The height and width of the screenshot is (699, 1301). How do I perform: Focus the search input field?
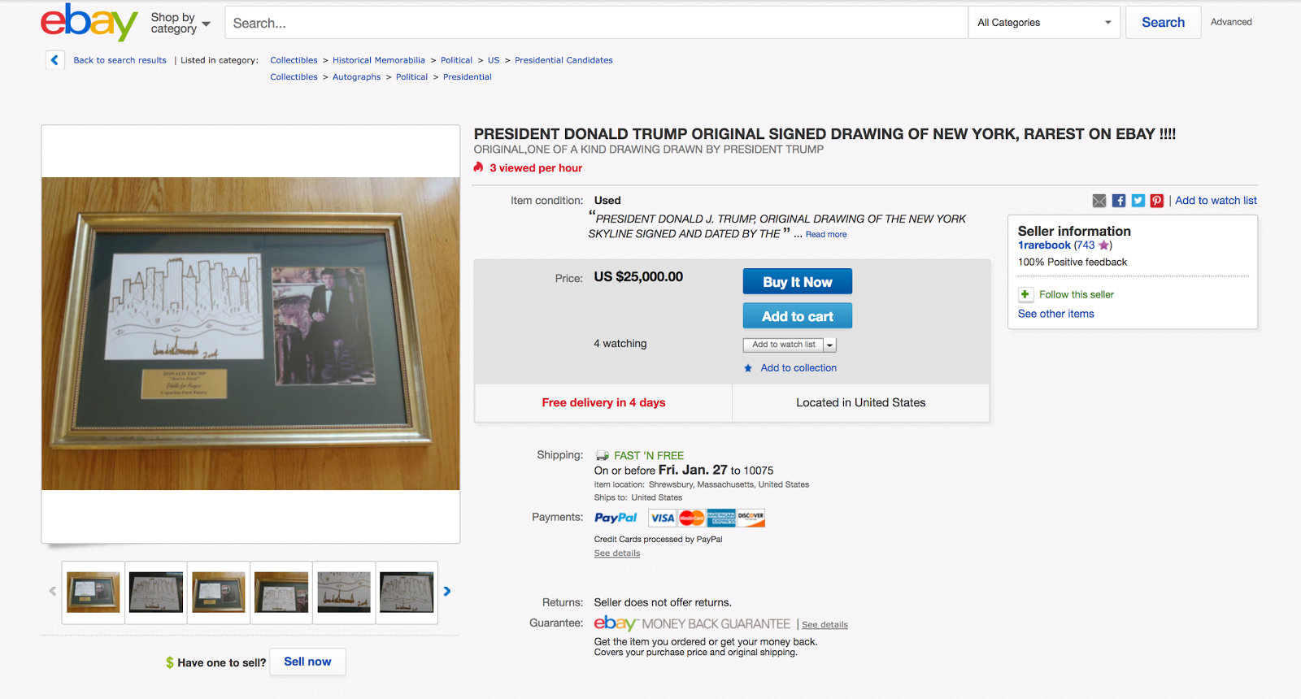coord(596,23)
